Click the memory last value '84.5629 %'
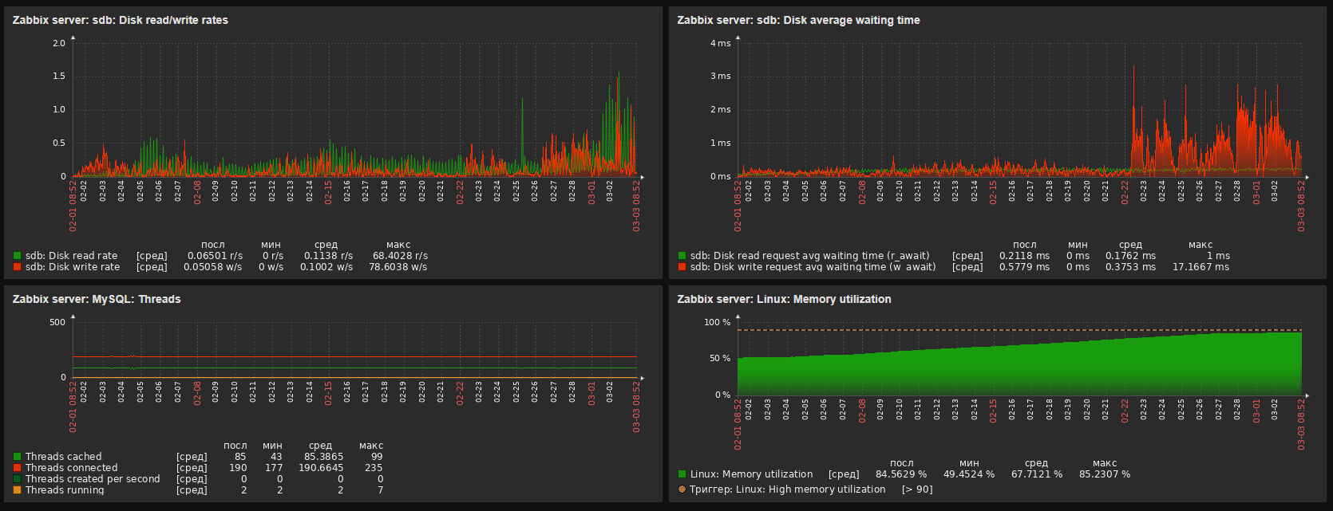The width and height of the screenshot is (1333, 511). (901, 474)
